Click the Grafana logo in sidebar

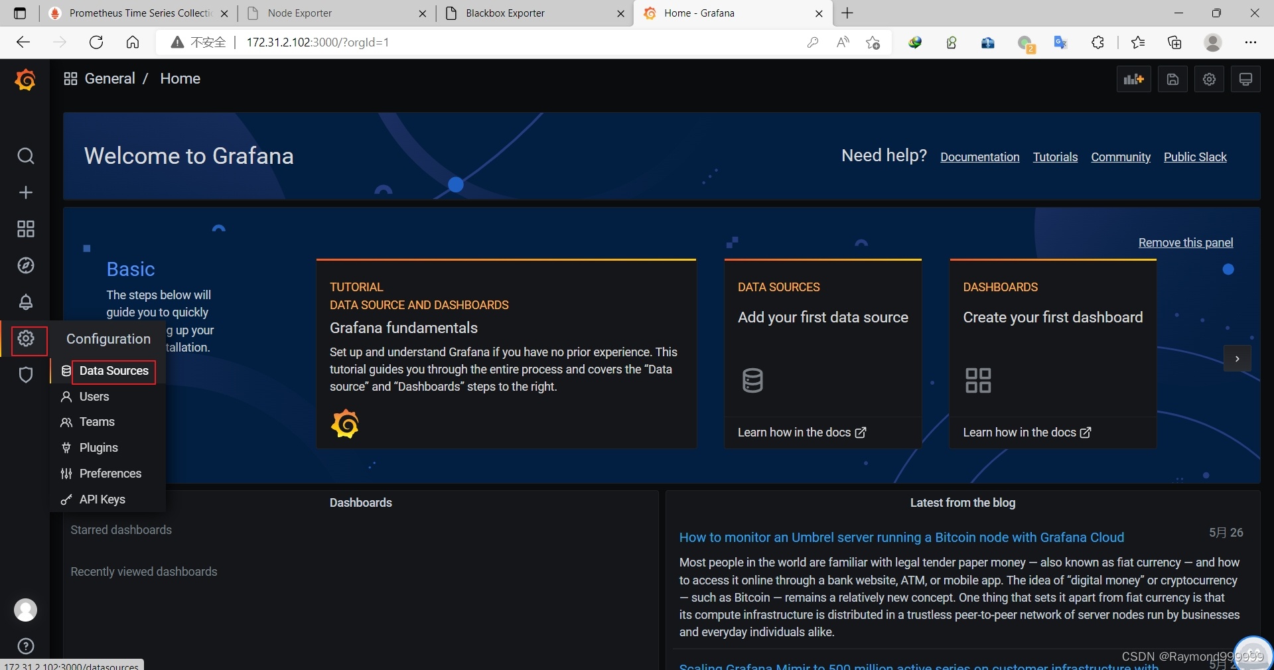point(25,80)
